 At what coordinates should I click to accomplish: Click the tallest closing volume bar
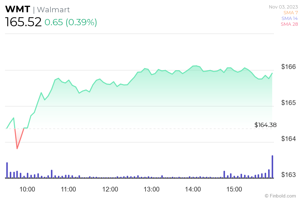272,167
